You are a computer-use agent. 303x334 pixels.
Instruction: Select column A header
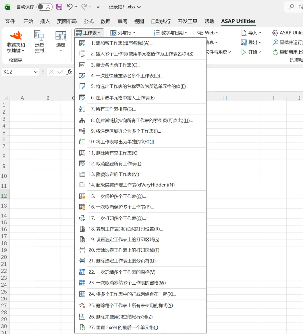[22, 98]
